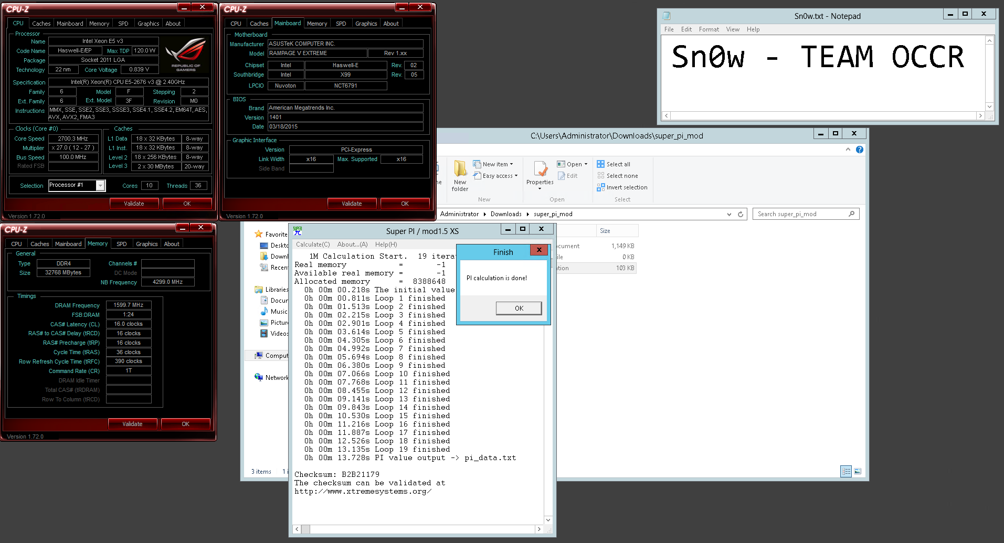This screenshot has height=543, width=1004.
Task: Click the Notepad title bar icon
Action: [667, 16]
